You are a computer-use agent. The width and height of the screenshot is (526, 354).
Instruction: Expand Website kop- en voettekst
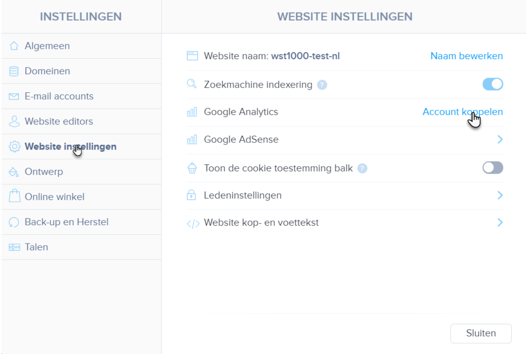point(500,223)
